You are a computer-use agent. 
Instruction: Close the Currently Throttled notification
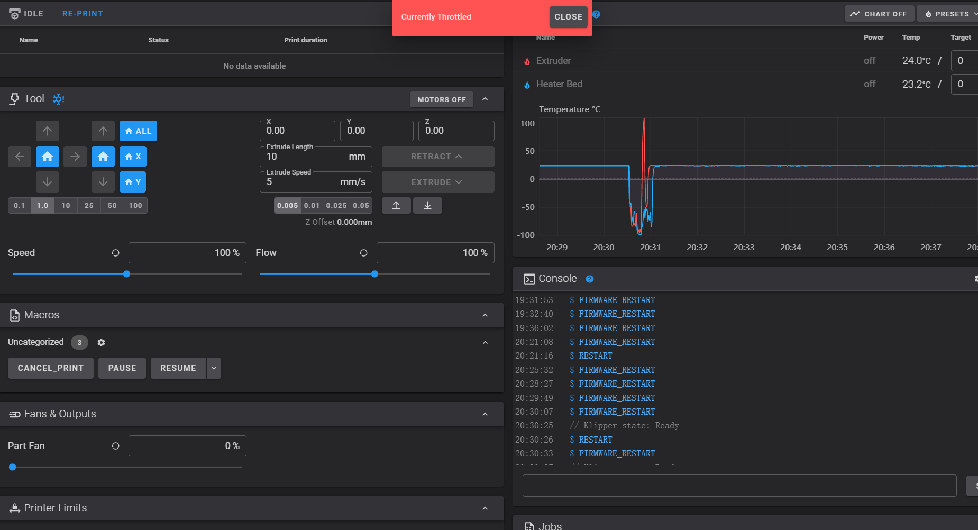point(568,17)
